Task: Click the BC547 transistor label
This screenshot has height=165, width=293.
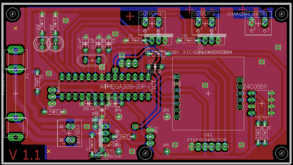Action: click(116, 156)
